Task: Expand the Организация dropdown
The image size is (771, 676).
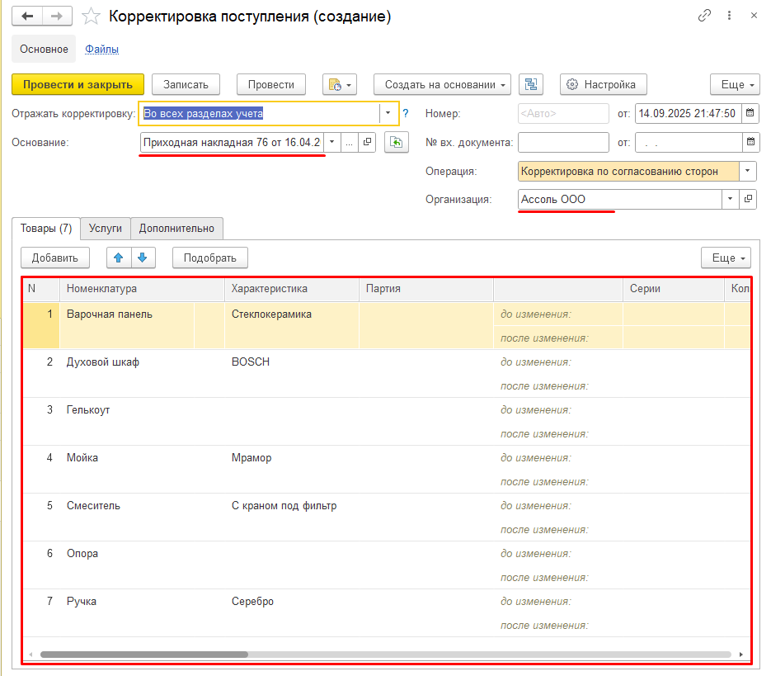Action: 731,199
